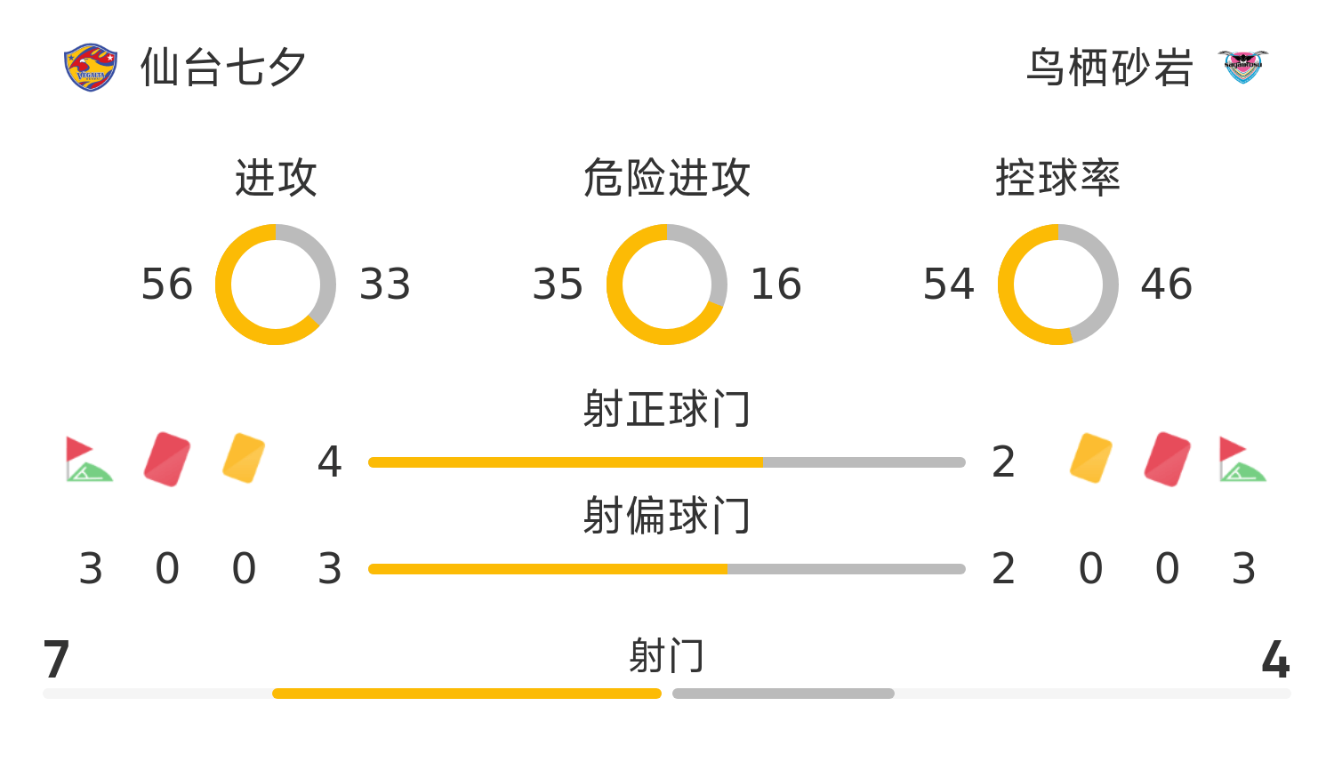This screenshot has height=770, width=1334.
Task: Click the Vegalta Sendai team crest
Action: tap(91, 68)
